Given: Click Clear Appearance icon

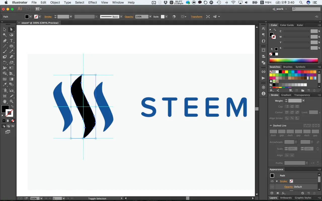Looking at the screenshot, I should [x=303, y=193].
